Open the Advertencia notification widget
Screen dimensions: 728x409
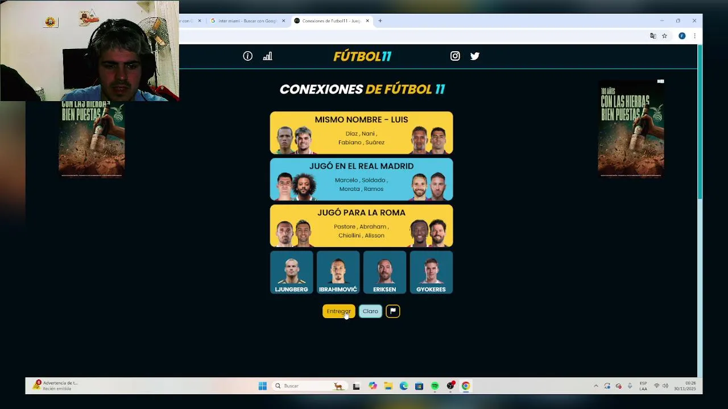(56, 386)
